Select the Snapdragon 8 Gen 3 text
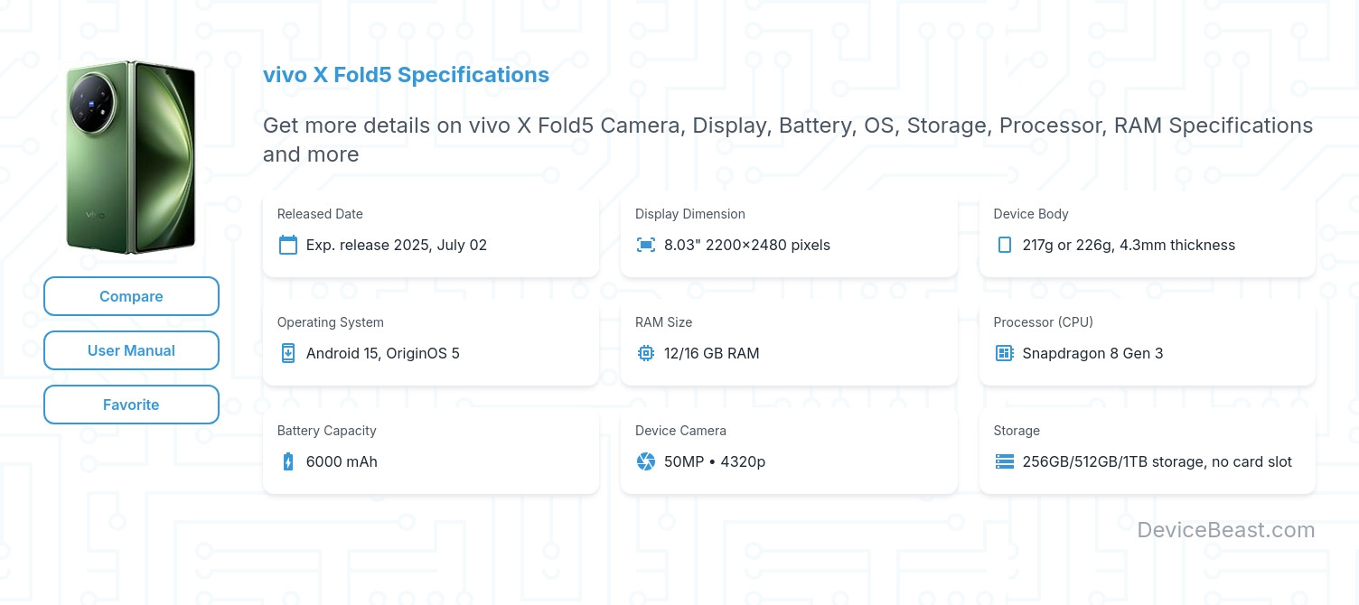This screenshot has height=605, width=1359. tap(1092, 353)
